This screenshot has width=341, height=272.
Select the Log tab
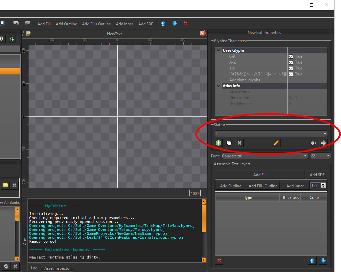[34, 268]
